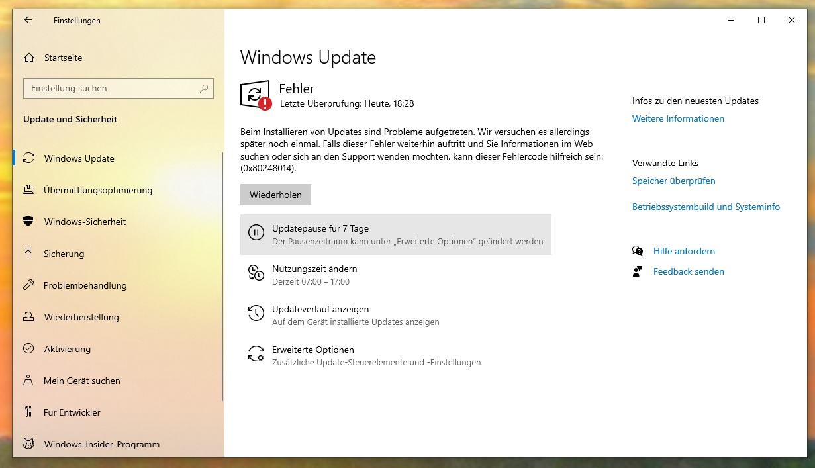
Task: Open Erweiterte Optionen
Action: pyautogui.click(x=396, y=355)
